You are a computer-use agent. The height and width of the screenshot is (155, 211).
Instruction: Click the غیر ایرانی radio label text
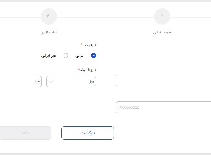coord(48,56)
